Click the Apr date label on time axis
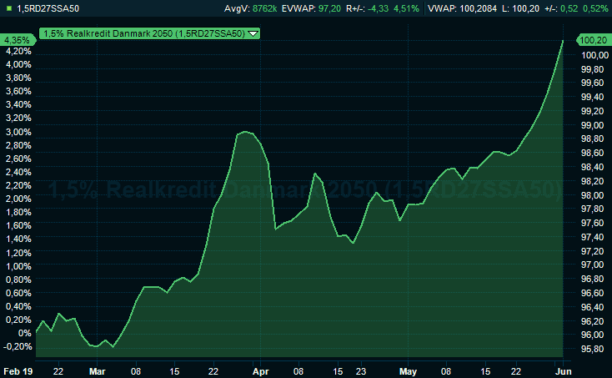612x378 pixels. 261,370
